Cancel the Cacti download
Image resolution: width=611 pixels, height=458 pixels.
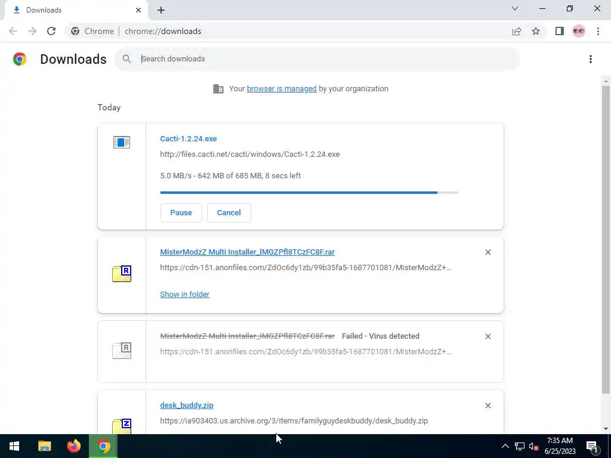click(x=229, y=213)
